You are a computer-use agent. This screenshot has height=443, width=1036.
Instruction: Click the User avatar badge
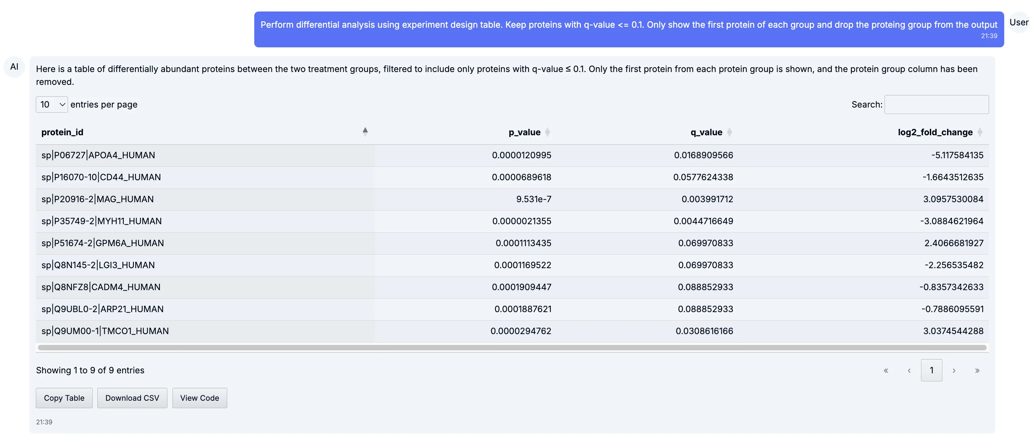[x=1019, y=23]
